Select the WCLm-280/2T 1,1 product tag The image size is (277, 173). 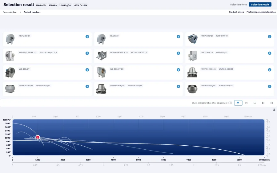[139, 52]
